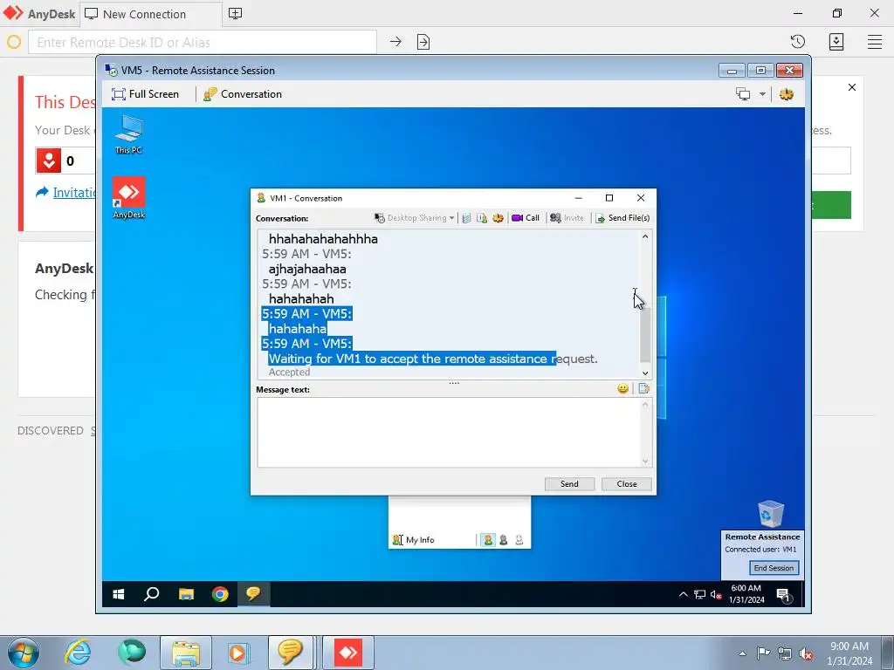Screen dimensions: 894x670
Task: Set status to online with green user icon
Action: coord(488,539)
